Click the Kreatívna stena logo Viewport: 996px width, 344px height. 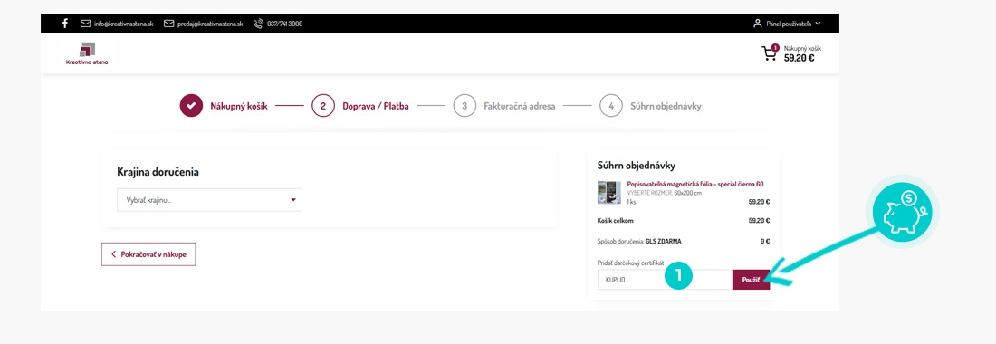coord(87,53)
